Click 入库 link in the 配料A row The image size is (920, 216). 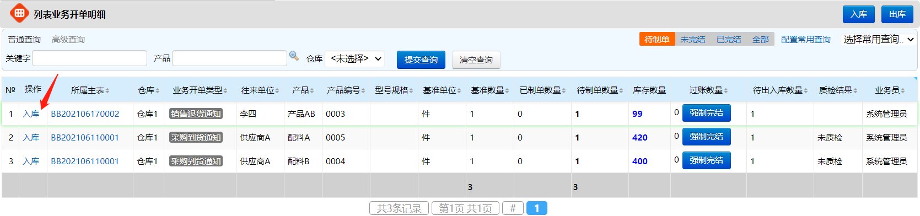pyautogui.click(x=31, y=138)
